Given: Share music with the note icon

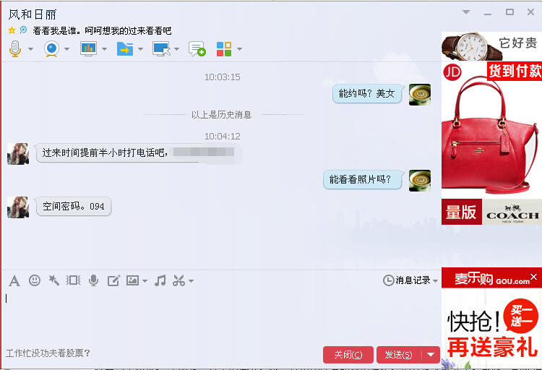Looking at the screenshot, I should 160,280.
